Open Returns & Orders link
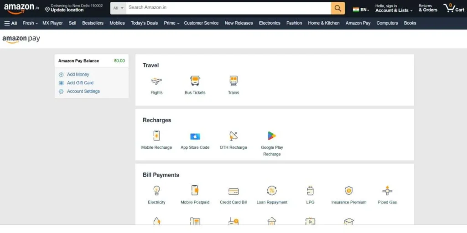Image resolution: width=467 pixels, height=233 pixels. click(x=428, y=8)
